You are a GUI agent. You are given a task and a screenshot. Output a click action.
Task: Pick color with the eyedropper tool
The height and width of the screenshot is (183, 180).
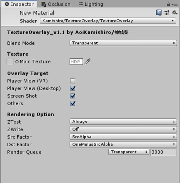tap(87, 61)
